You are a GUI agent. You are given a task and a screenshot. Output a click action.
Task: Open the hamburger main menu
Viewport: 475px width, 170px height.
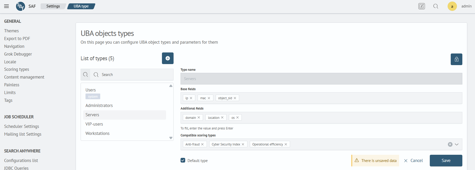click(6, 6)
